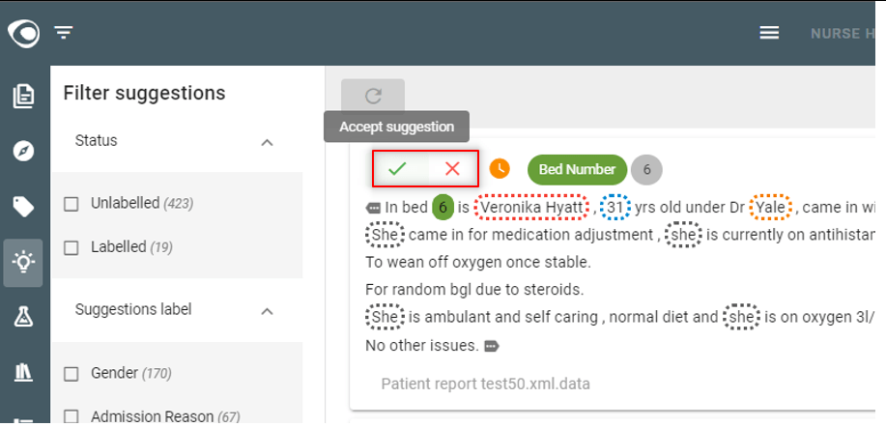This screenshot has width=886, height=427.
Task: Collapse the Suggestions label section
Action: tap(268, 311)
